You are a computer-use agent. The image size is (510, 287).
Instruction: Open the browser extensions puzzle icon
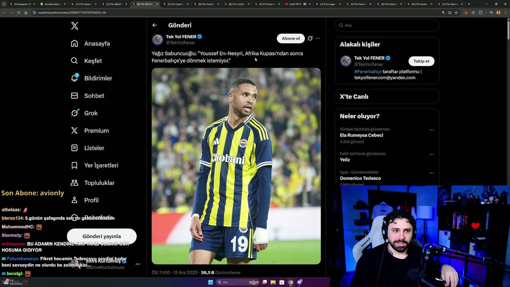481,12
